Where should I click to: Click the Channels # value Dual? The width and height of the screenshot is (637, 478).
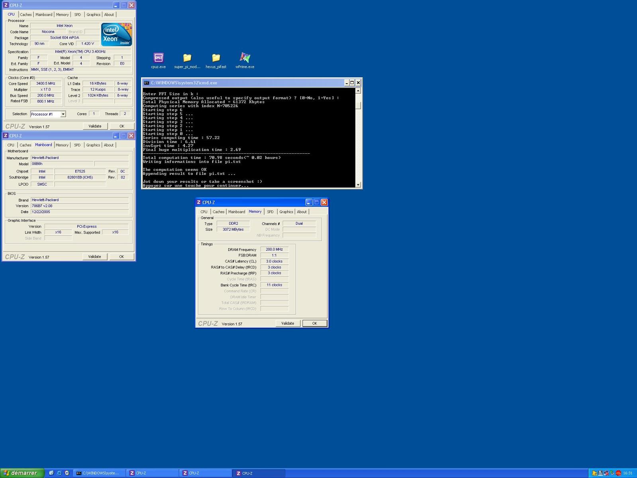pyautogui.click(x=299, y=223)
